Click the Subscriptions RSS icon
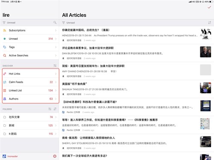Viewport: 214px width, 160px height. pyautogui.click(x=5, y=30)
